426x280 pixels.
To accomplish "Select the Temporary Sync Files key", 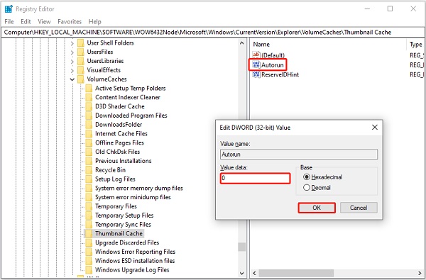I will pos(123,225).
